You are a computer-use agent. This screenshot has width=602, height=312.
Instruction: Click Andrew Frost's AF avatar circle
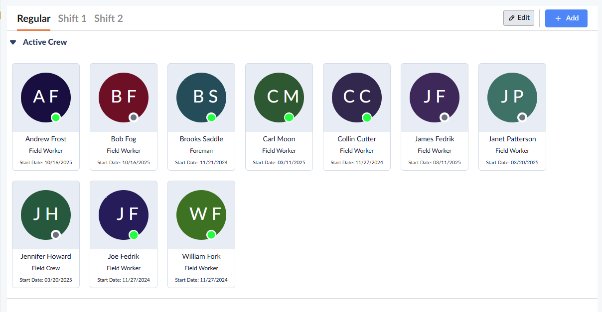46,98
